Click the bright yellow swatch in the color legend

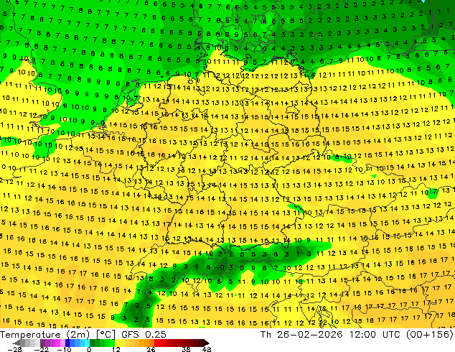click(117, 343)
